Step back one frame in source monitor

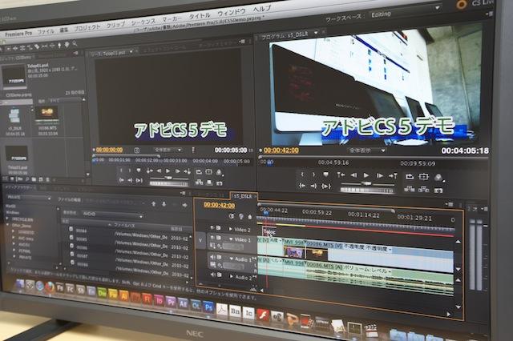[159, 170]
